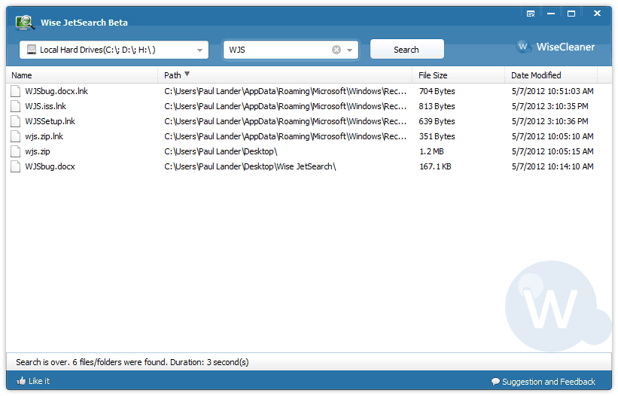Close the Wise JetSearch window
The height and width of the screenshot is (396, 618).
[597, 14]
